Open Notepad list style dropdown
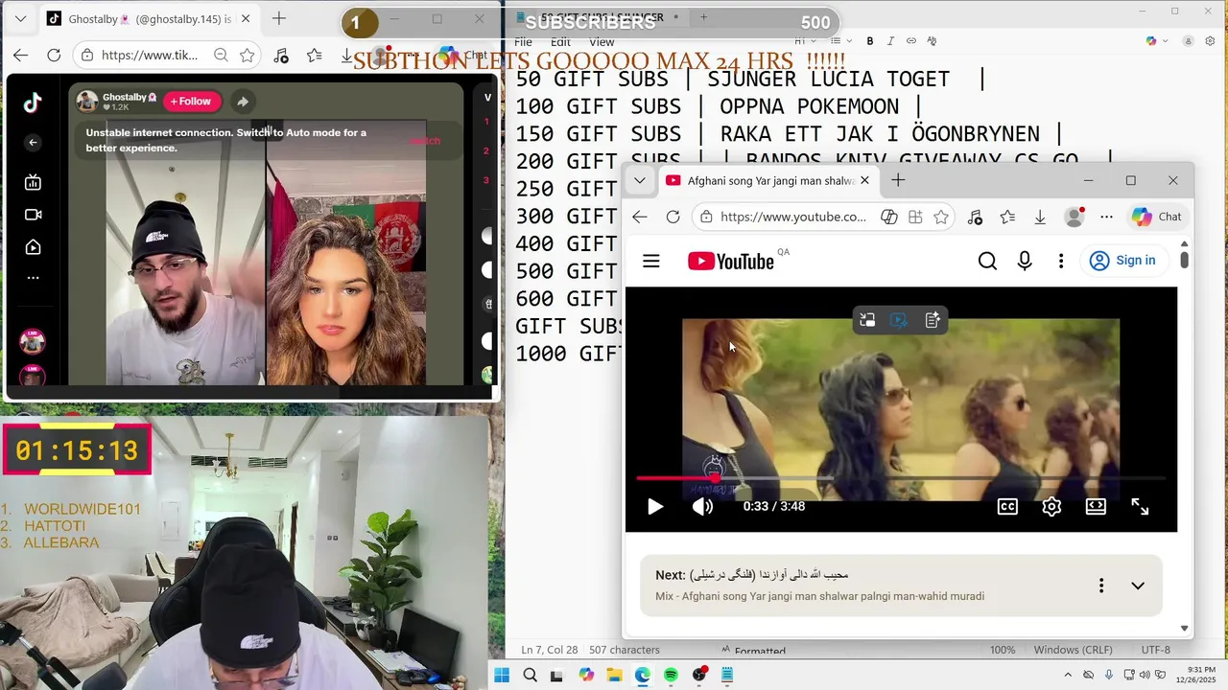 (x=840, y=41)
